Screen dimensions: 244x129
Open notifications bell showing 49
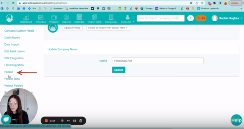point(201,18)
